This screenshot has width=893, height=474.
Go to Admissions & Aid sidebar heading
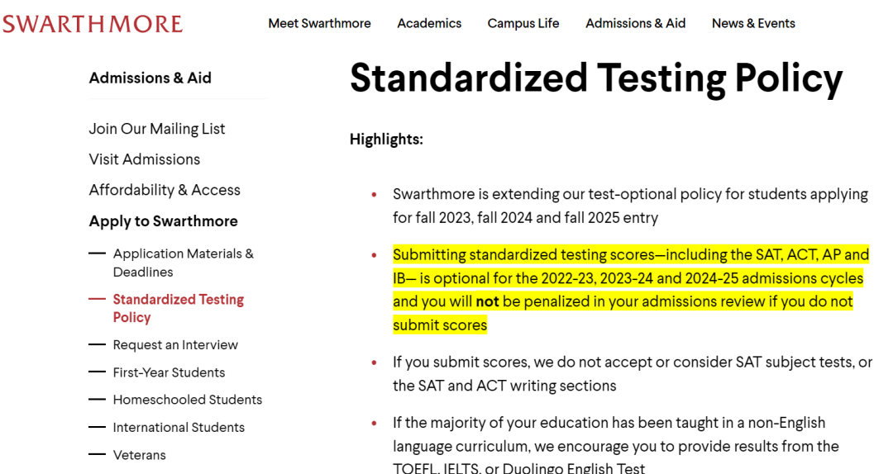point(150,78)
